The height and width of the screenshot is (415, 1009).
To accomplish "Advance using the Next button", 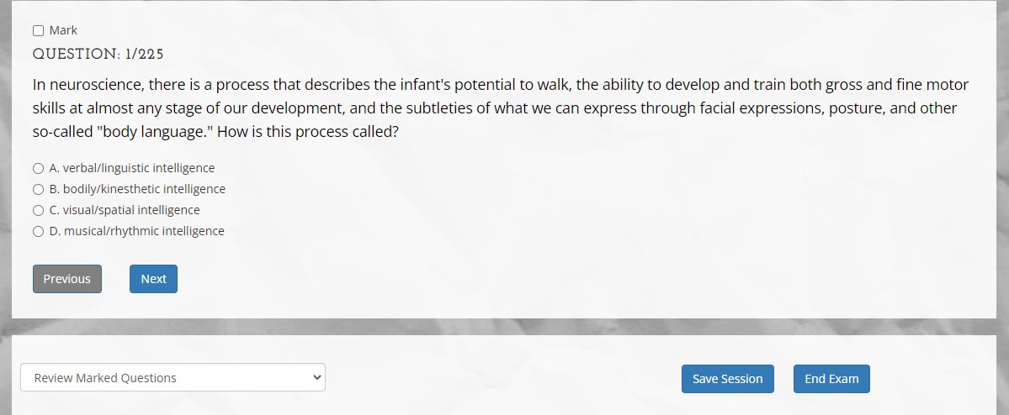I will tap(153, 279).
